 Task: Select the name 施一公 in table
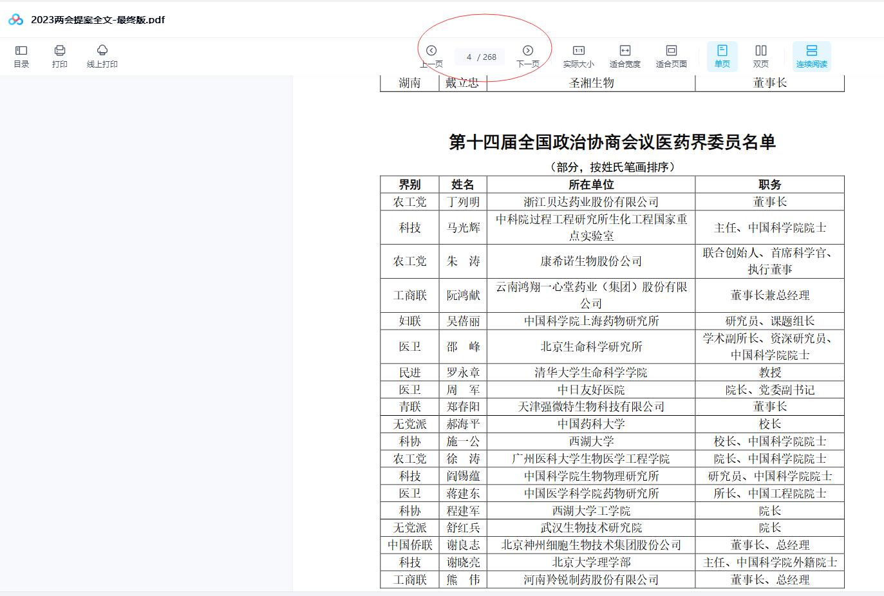point(463,442)
